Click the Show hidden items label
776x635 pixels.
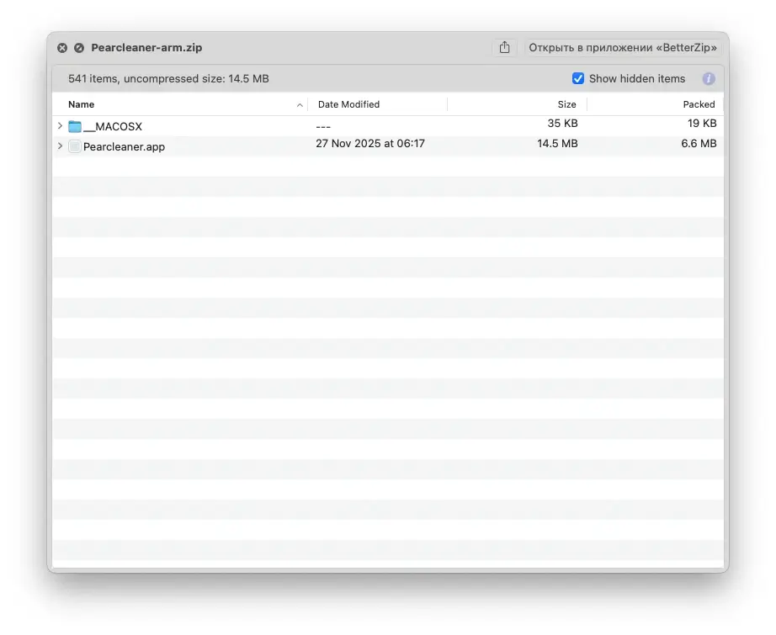tap(637, 78)
